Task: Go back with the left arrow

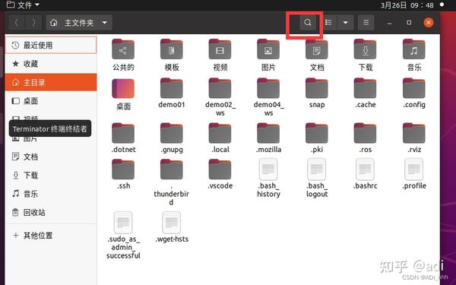Action: coord(17,22)
